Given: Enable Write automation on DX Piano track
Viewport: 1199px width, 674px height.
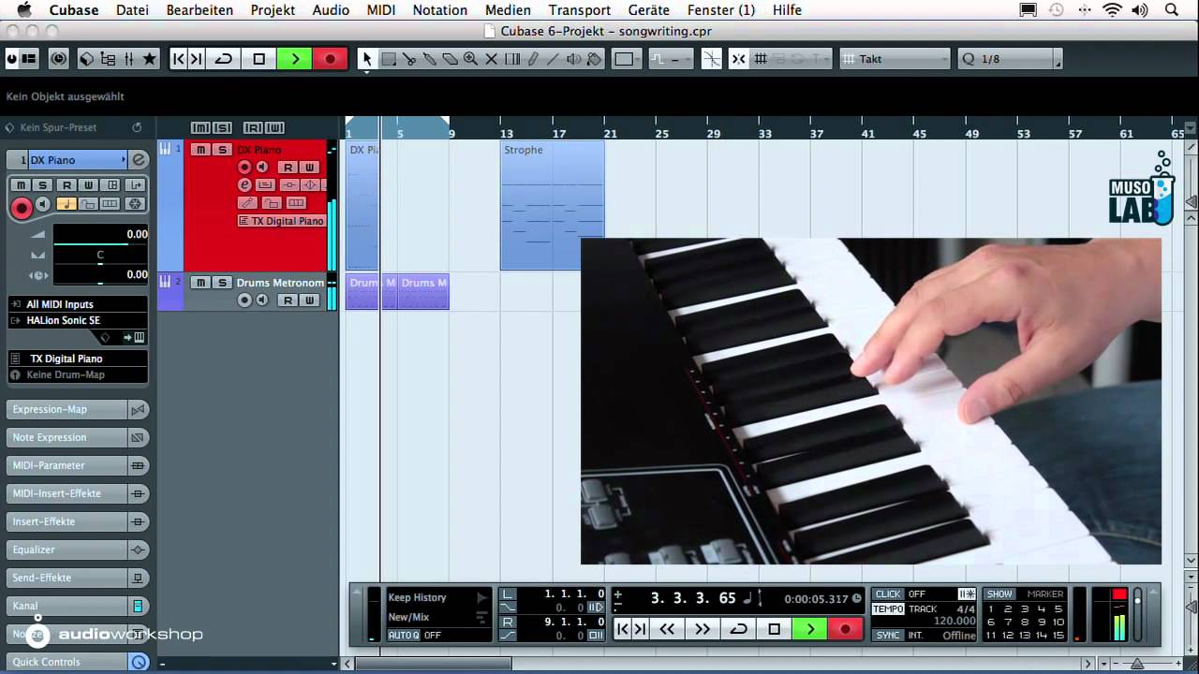Looking at the screenshot, I should coord(309,168).
